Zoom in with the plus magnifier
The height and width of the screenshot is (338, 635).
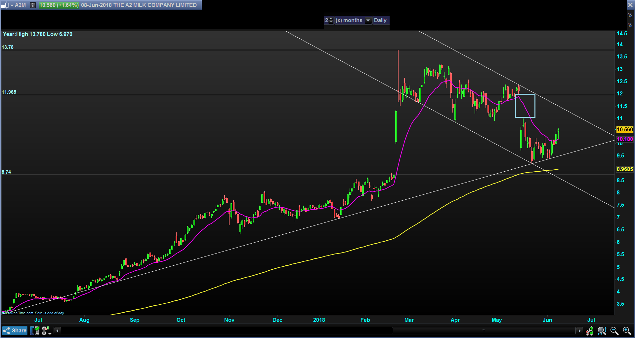coord(627,330)
